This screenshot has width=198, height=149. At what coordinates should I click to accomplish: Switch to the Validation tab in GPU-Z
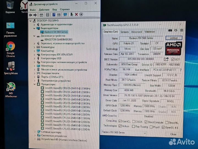pos(150,32)
